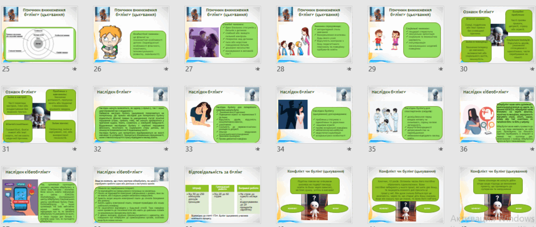Click the slide number 26 label
This screenshot has height=227, width=536.
point(98,69)
